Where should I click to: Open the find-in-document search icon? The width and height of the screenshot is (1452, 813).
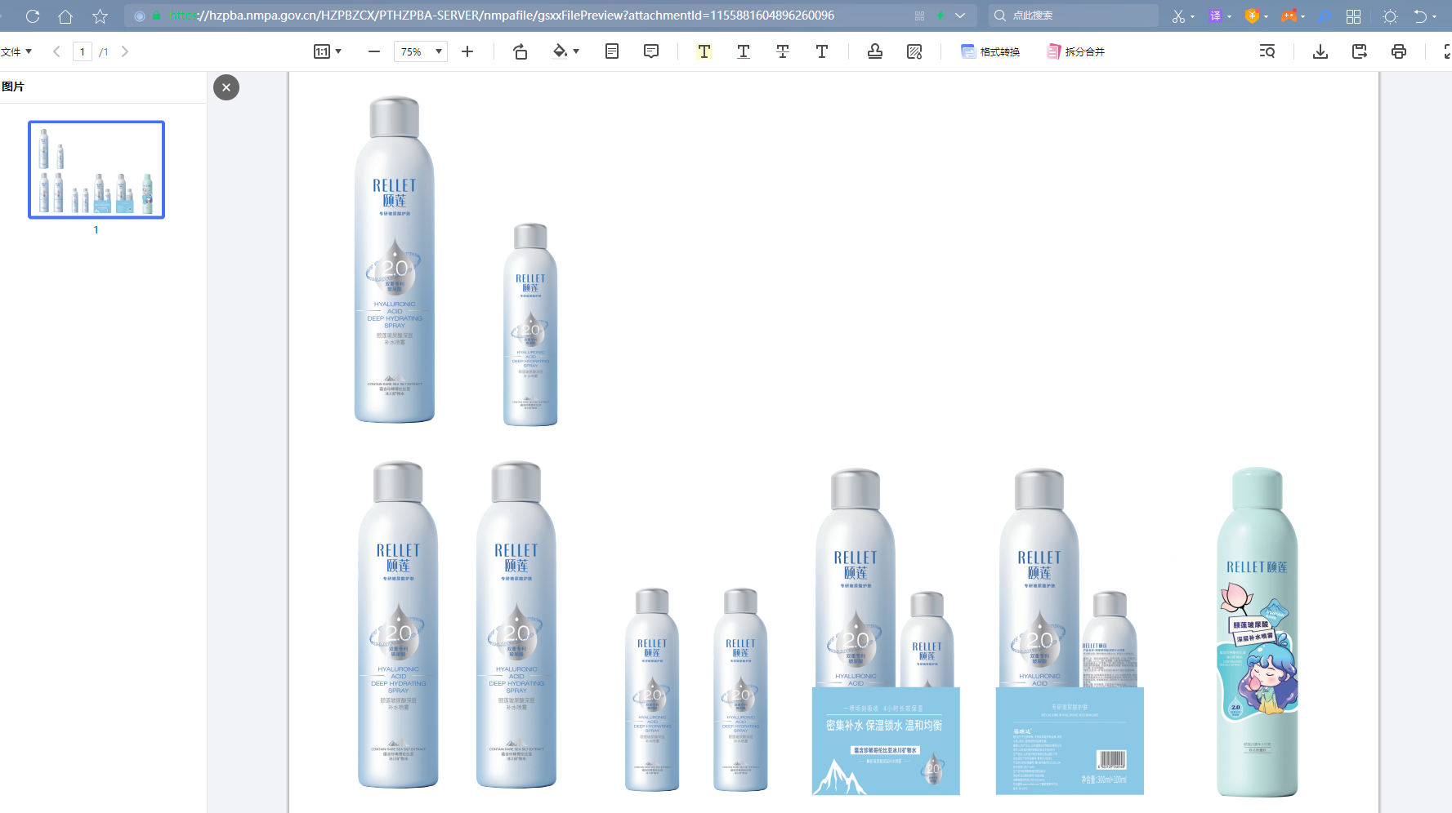tap(1267, 51)
